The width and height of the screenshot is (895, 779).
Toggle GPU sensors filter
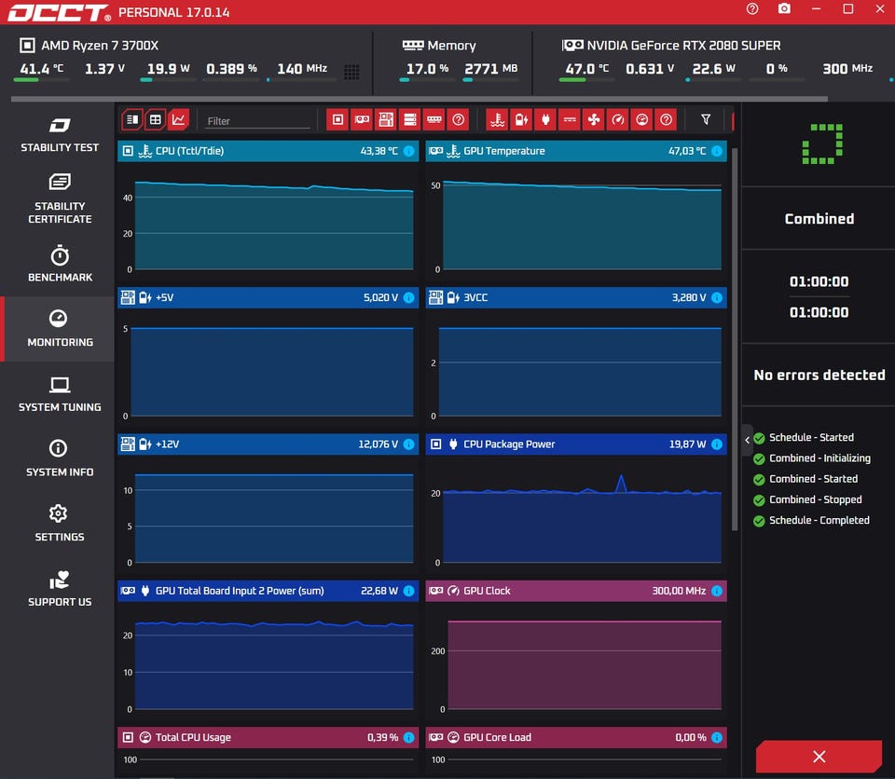[362, 120]
